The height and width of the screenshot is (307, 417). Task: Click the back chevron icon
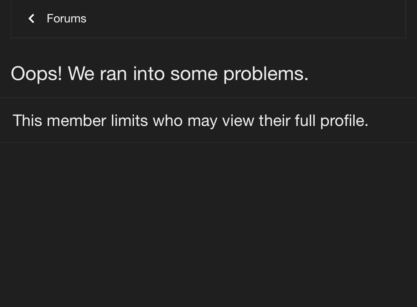coord(31,18)
